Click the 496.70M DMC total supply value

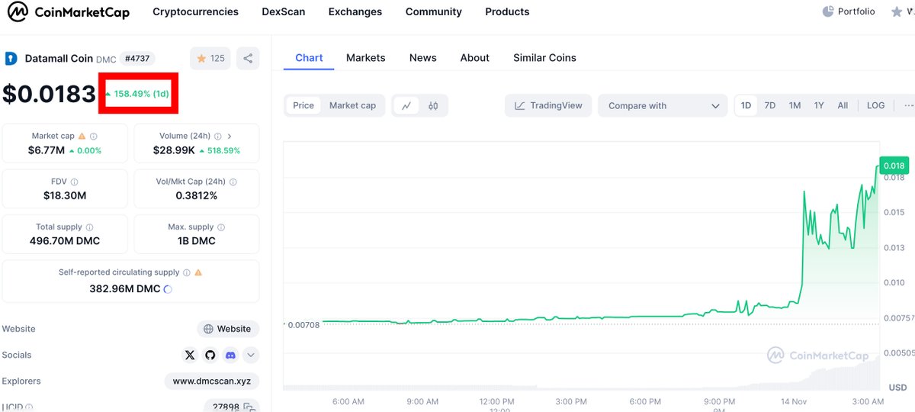[65, 241]
